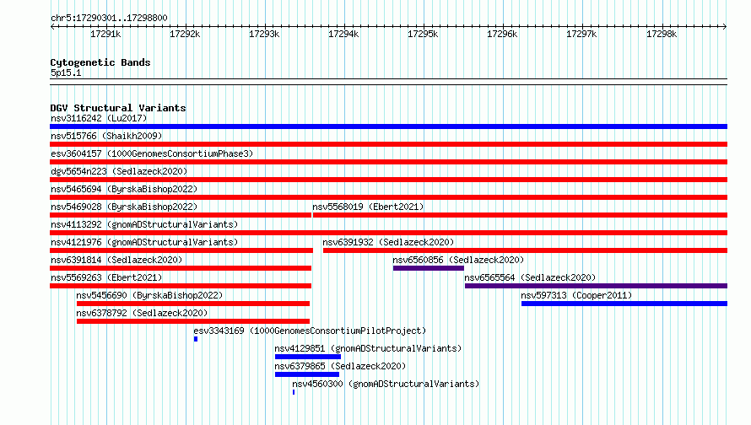The height and width of the screenshot is (425, 751).
Task: Click the red bar under nsv5569263
Action: point(181,286)
